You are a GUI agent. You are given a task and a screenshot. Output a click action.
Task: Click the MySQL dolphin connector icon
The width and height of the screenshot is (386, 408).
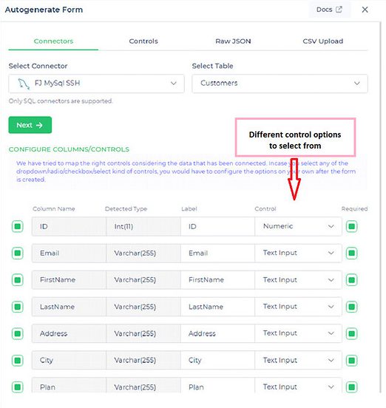coord(24,84)
